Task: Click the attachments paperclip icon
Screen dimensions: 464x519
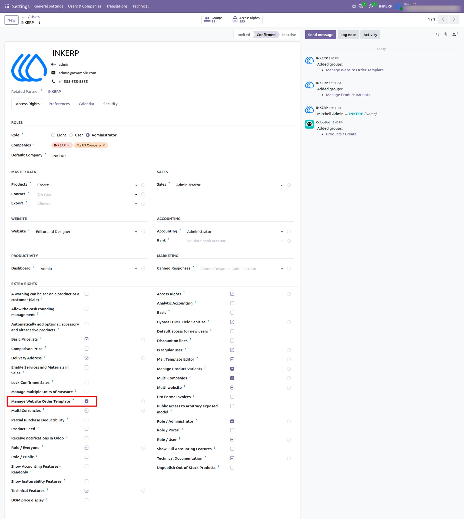Action: pos(446,35)
